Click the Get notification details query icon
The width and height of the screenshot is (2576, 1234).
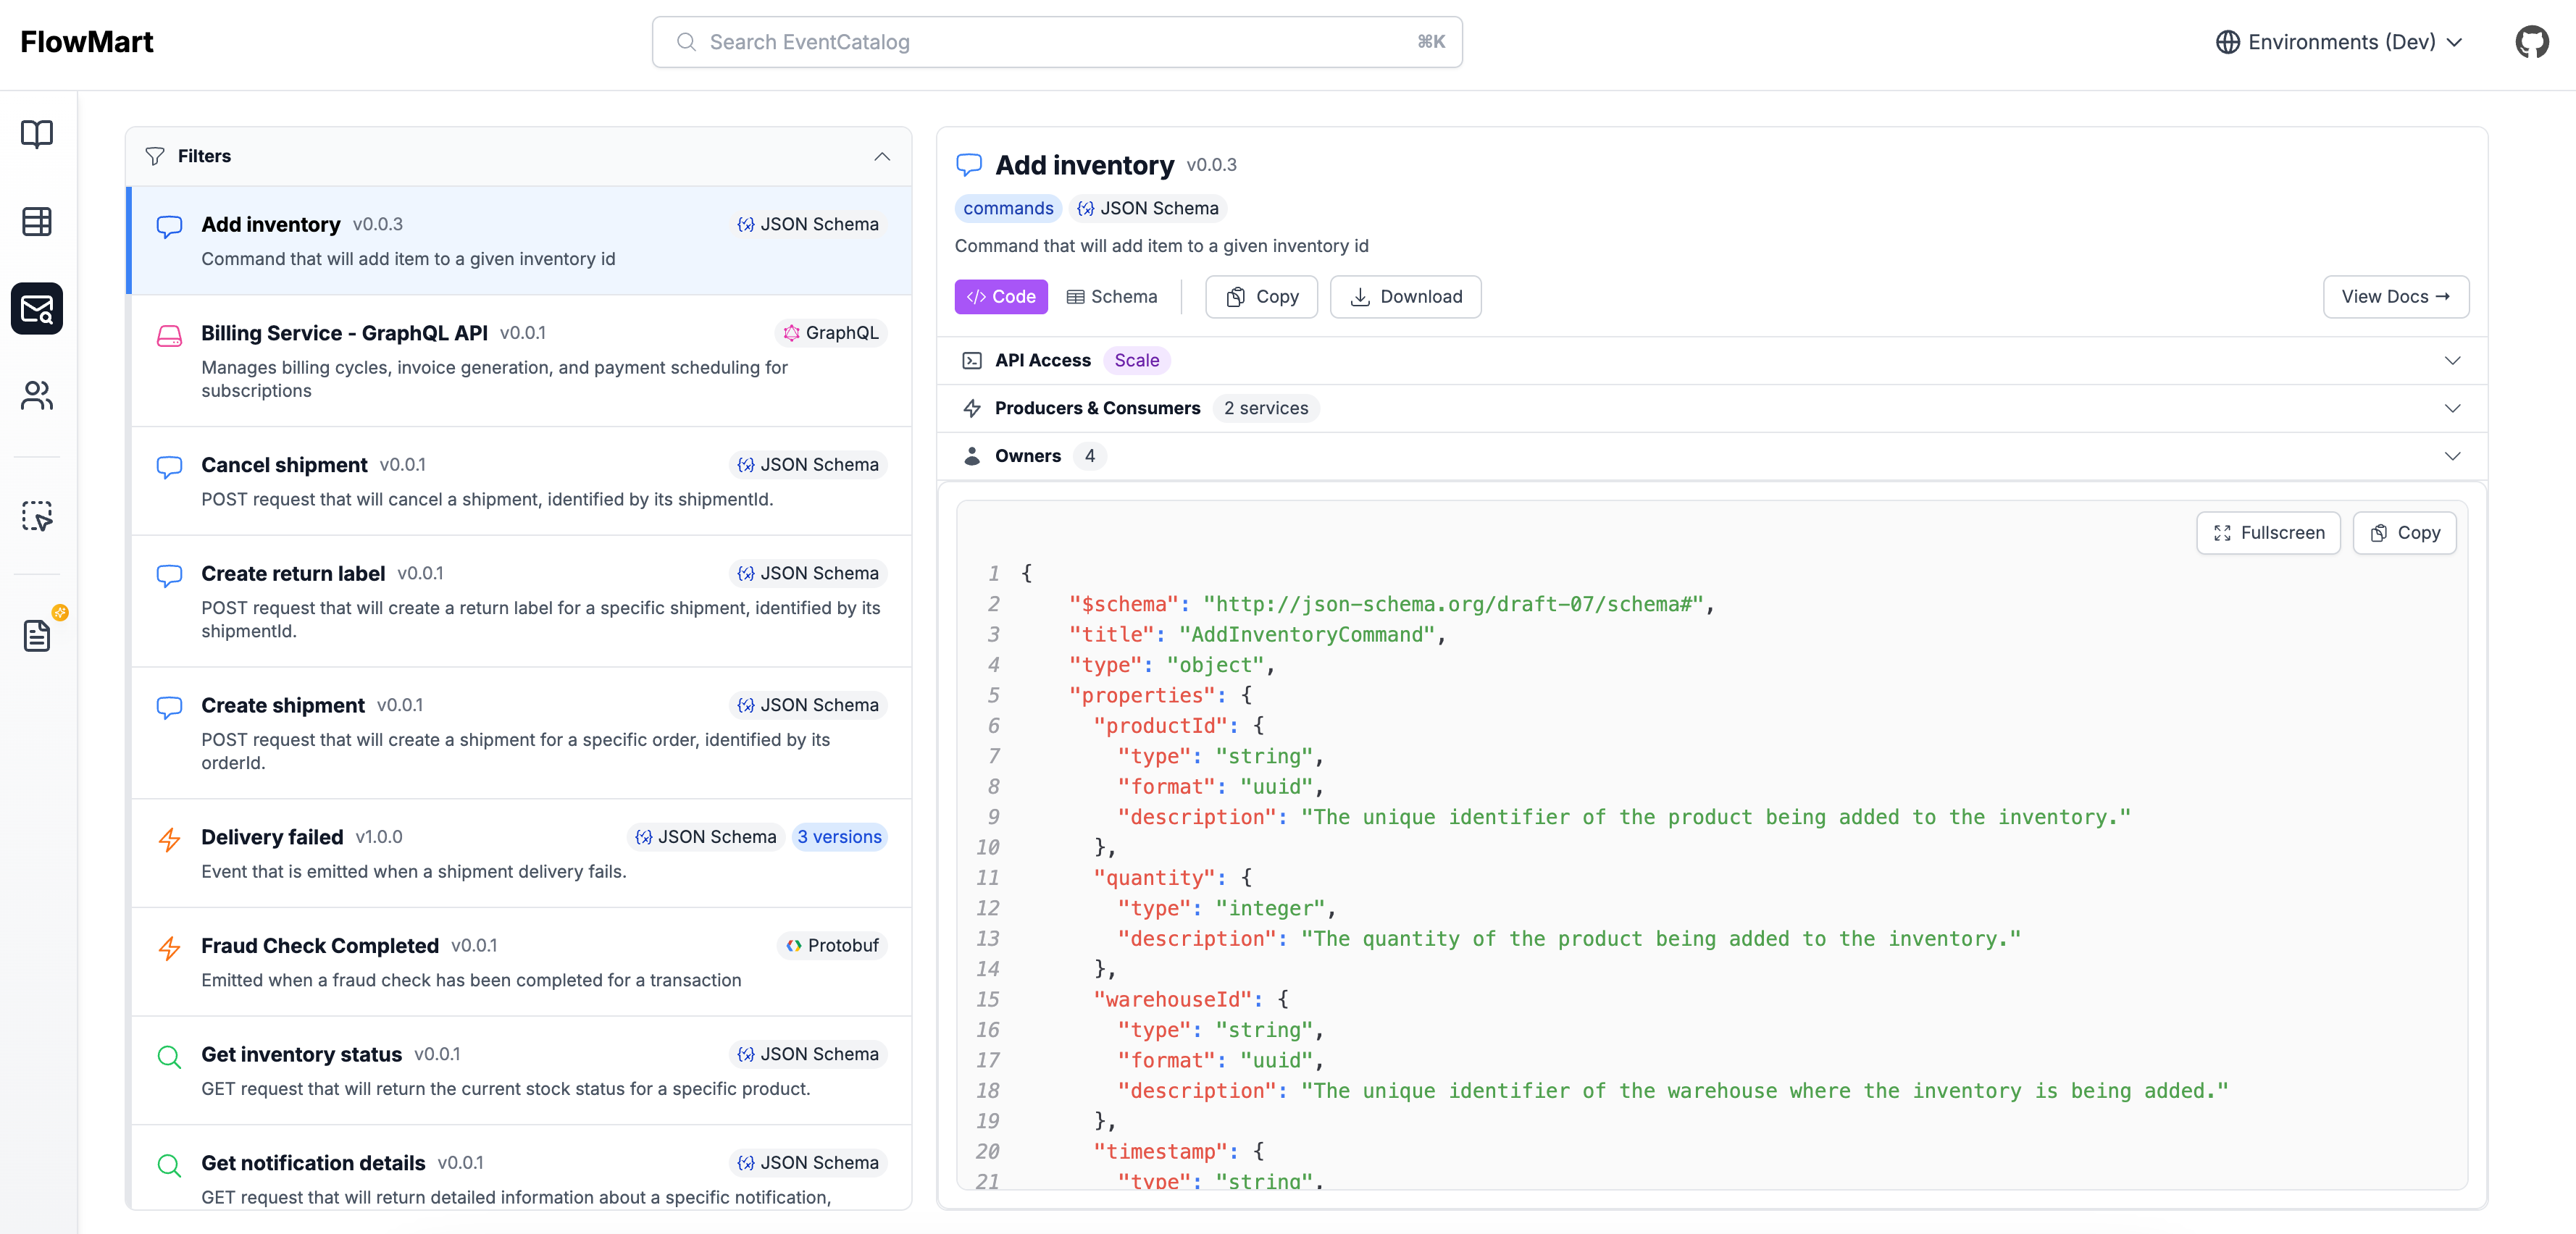click(169, 1165)
